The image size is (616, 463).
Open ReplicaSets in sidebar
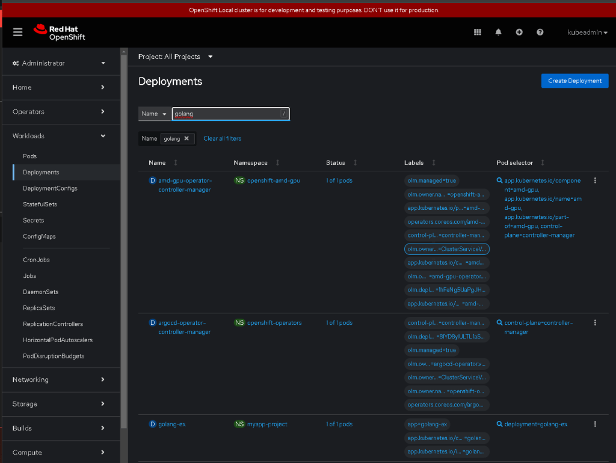[39, 308]
